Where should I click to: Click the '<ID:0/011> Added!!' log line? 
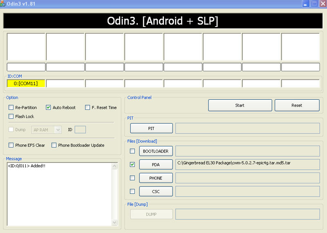[x=27, y=166]
